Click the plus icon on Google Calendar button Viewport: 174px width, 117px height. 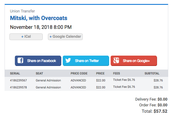pos(51,37)
